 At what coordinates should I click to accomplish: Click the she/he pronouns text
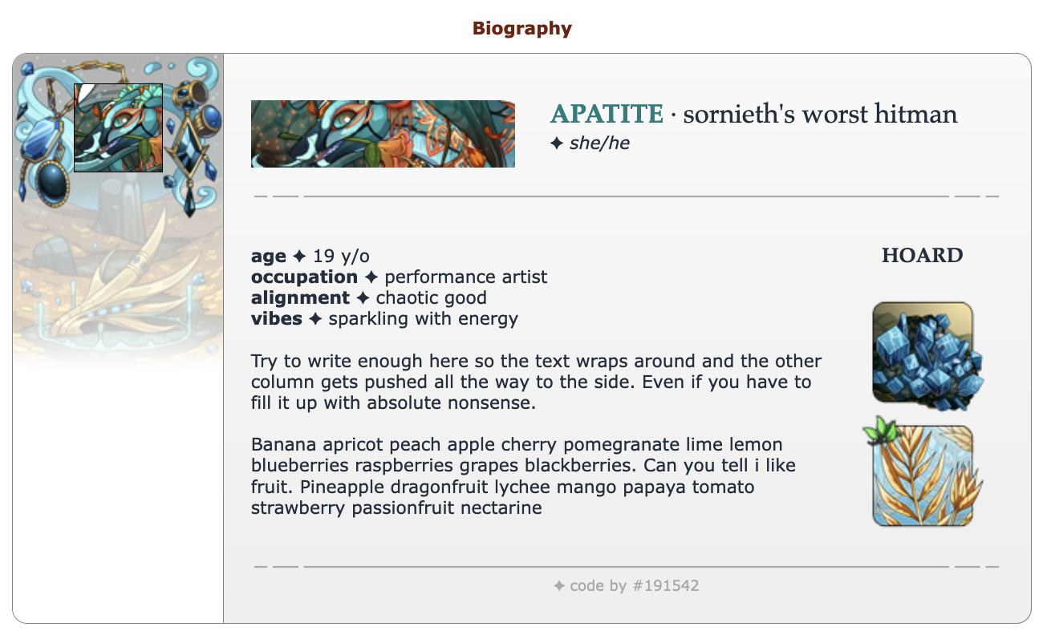tap(599, 144)
